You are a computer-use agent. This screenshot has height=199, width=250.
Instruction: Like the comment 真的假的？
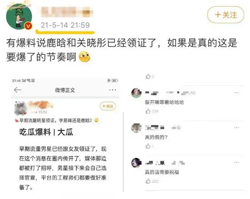(x=148, y=146)
